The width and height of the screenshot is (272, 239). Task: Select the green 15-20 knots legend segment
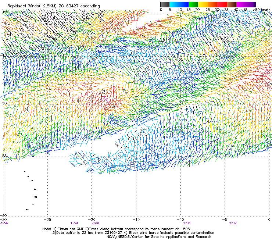pyautogui.click(x=193, y=4)
